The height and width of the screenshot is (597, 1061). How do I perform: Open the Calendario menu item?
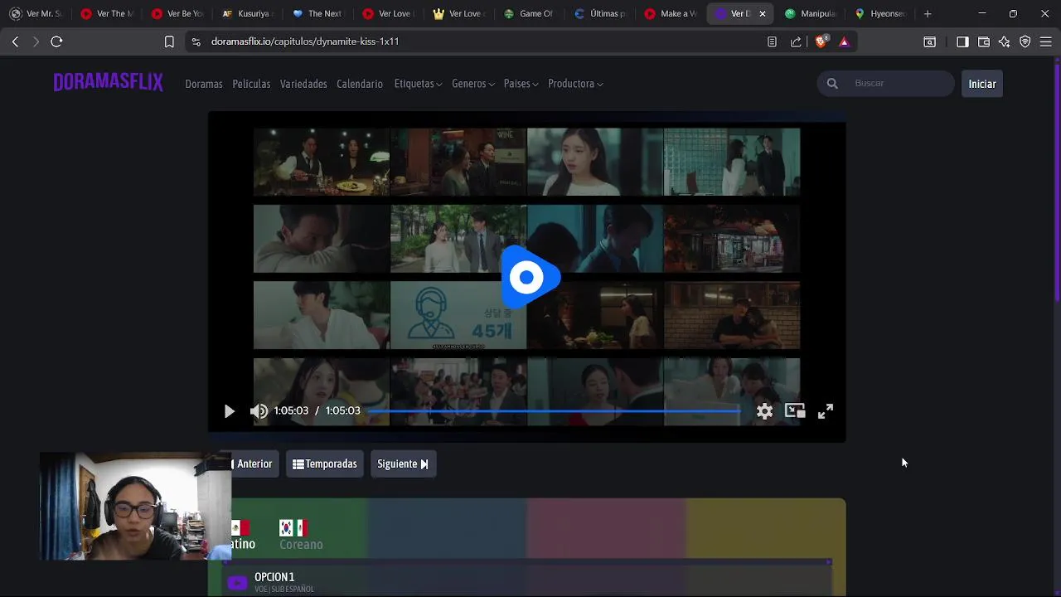point(360,84)
